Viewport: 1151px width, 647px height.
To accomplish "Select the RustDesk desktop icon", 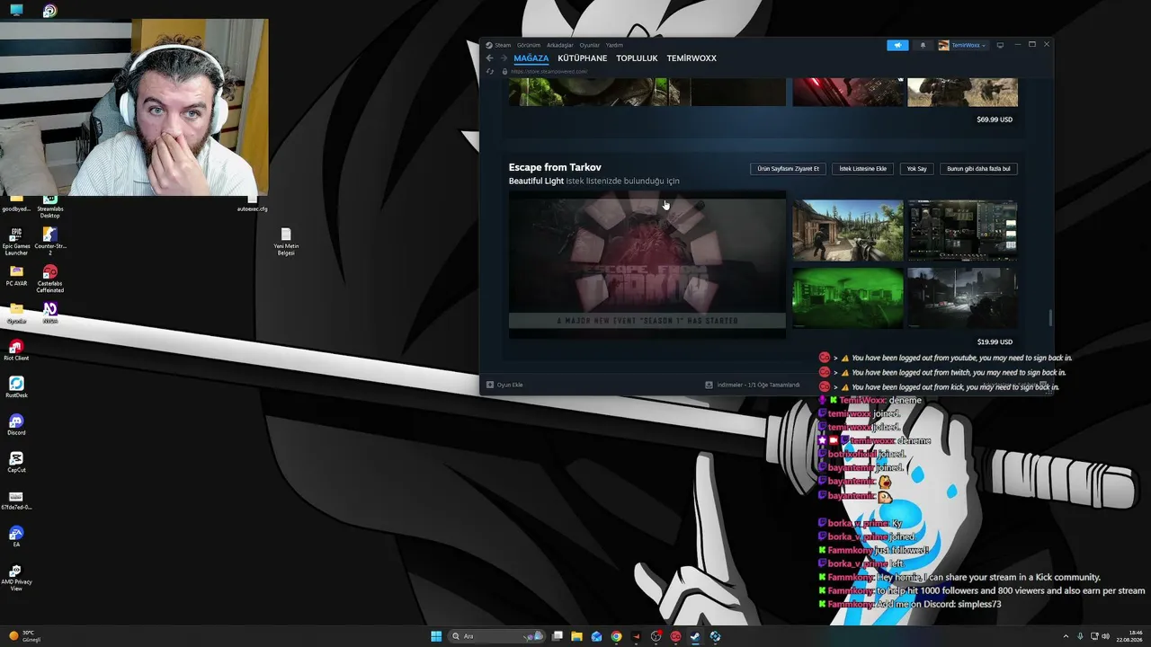I will click(x=16, y=387).
